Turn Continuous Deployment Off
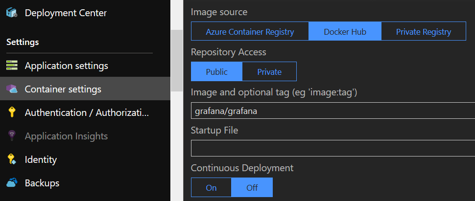475x201 pixels. [252, 187]
